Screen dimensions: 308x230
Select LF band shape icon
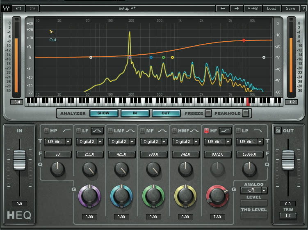pos(97,131)
